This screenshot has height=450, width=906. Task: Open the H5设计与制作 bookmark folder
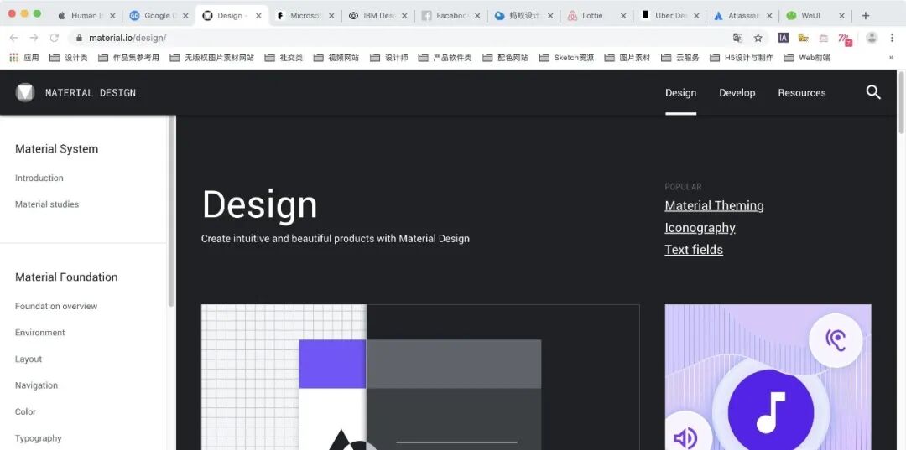[x=742, y=58]
